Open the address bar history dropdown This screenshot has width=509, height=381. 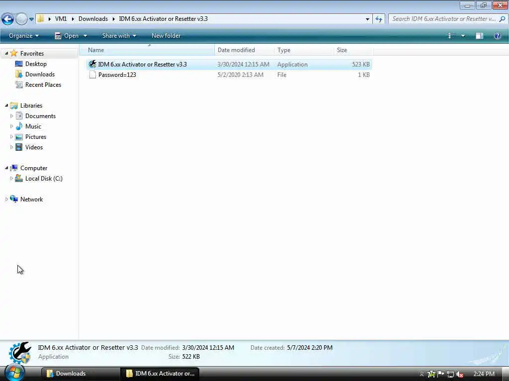367,19
